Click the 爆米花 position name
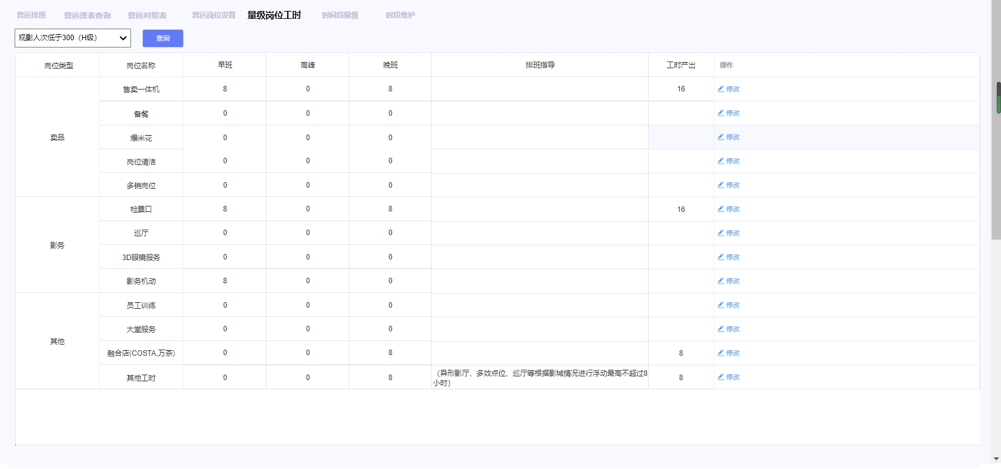Image resolution: width=1001 pixels, height=469 pixels. pyautogui.click(x=141, y=138)
